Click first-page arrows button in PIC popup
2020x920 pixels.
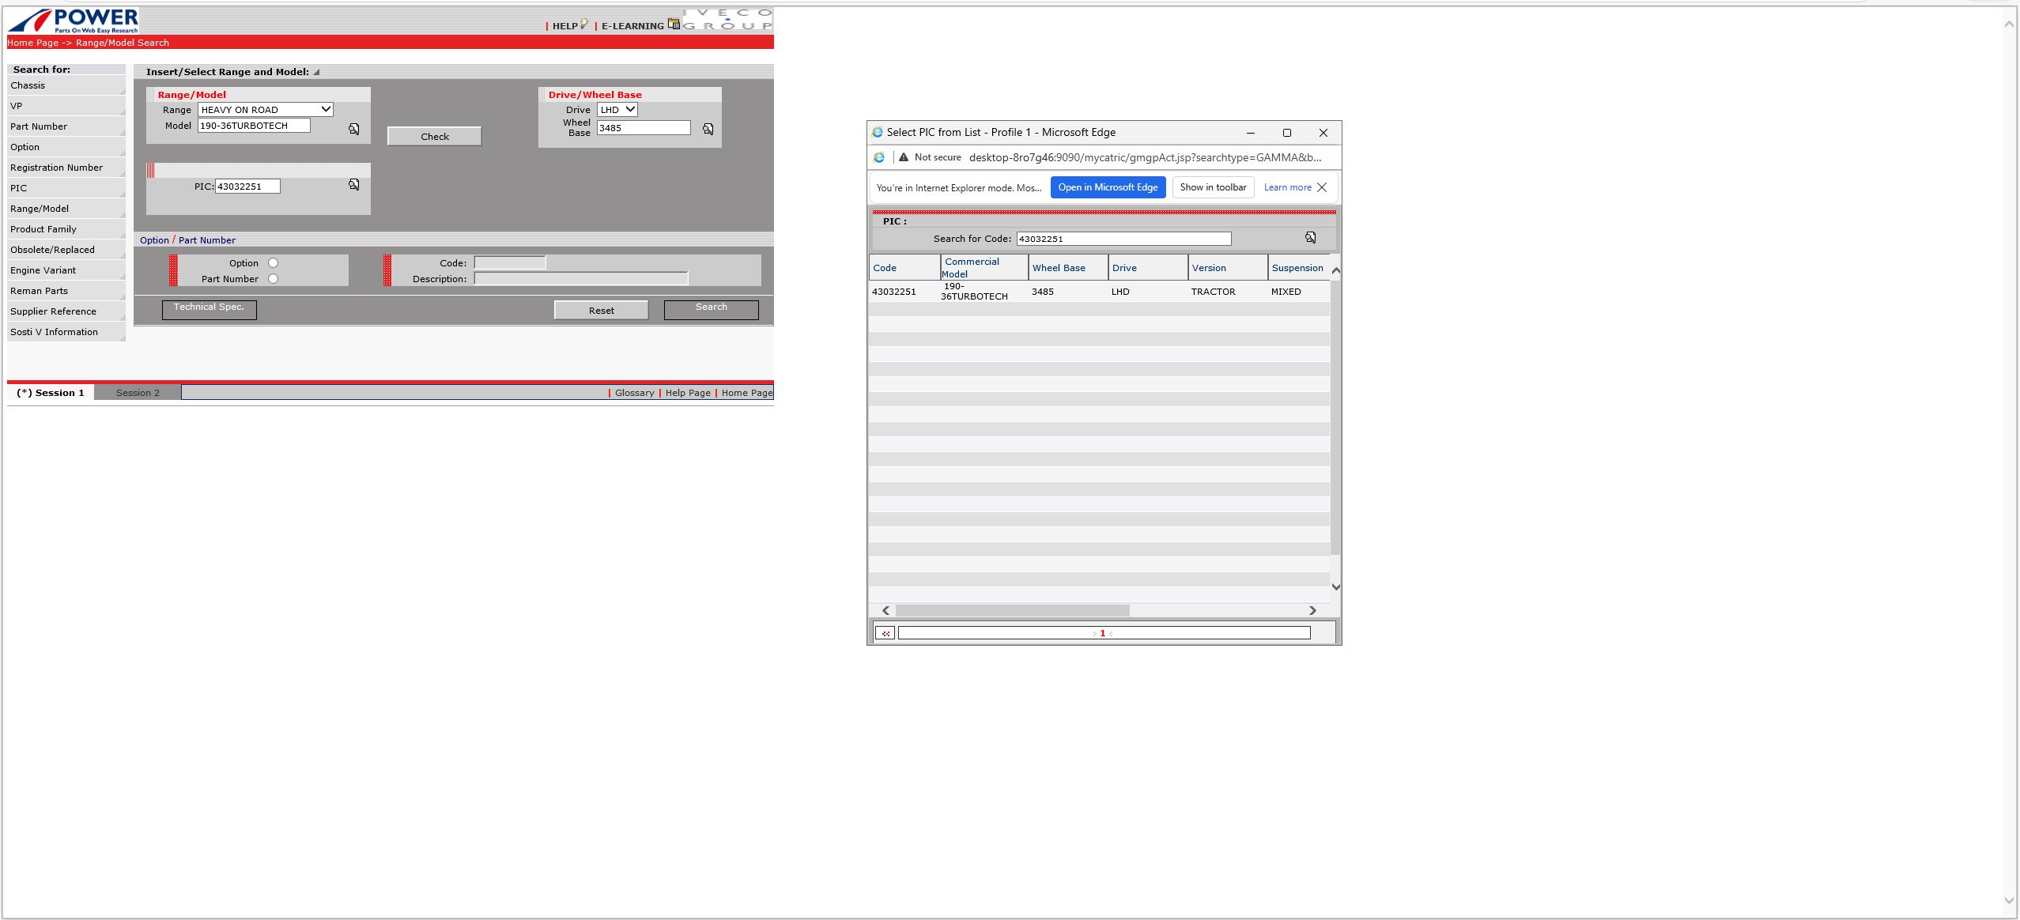click(x=885, y=633)
